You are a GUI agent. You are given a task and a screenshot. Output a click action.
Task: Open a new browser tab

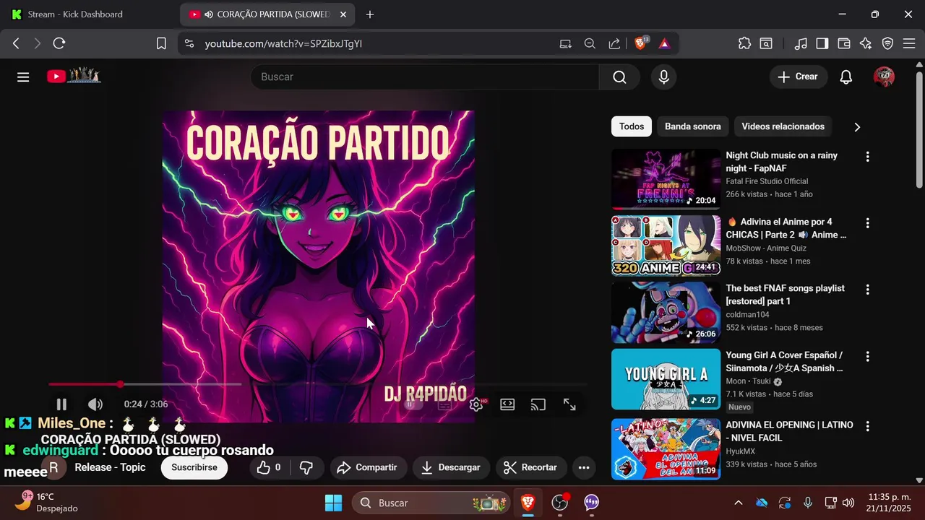pyautogui.click(x=370, y=14)
